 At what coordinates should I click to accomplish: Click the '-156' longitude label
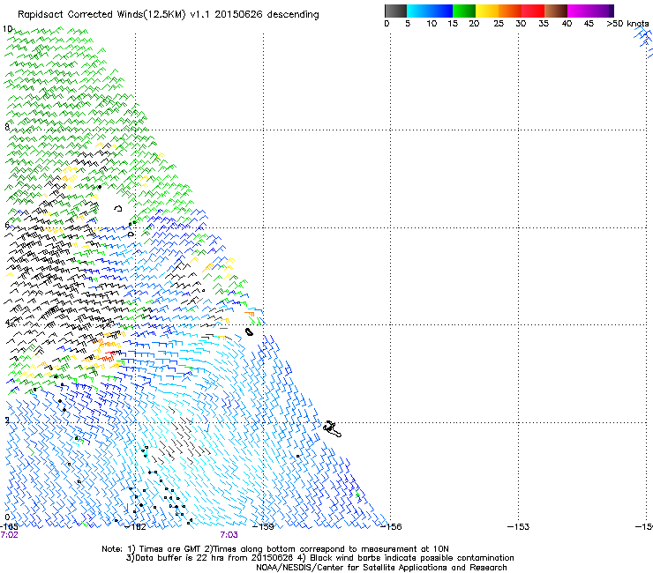pyautogui.click(x=392, y=526)
